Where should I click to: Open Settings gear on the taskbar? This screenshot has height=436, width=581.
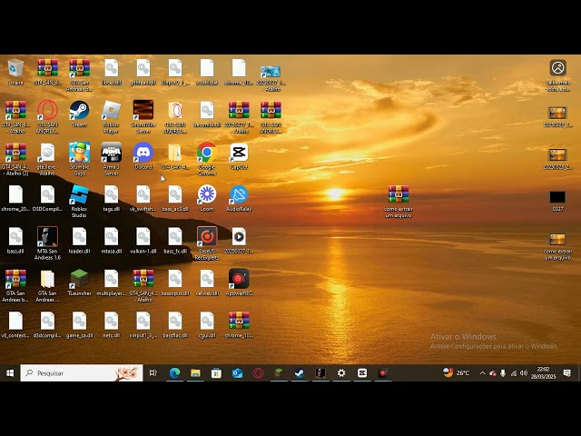[x=341, y=373]
